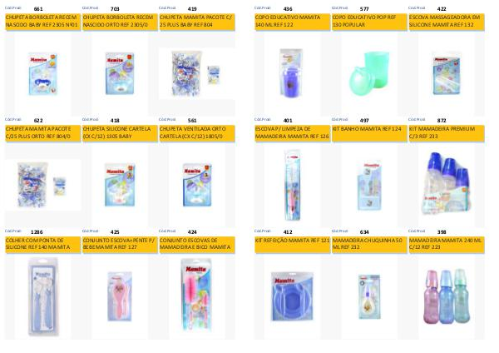Click the purple Copo Educativo Mamita image
Viewport: 499px width, 353px height.
291,73
